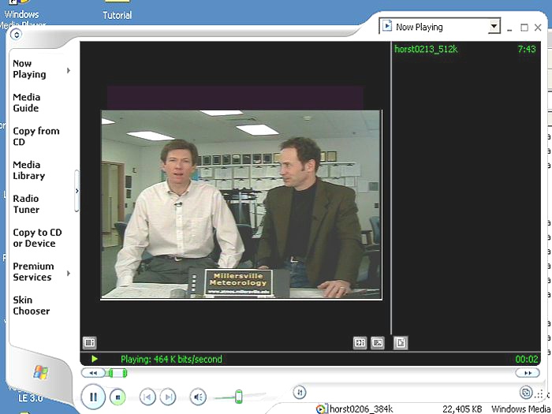
Task: Adjust the volume slider
Action: [x=239, y=397]
